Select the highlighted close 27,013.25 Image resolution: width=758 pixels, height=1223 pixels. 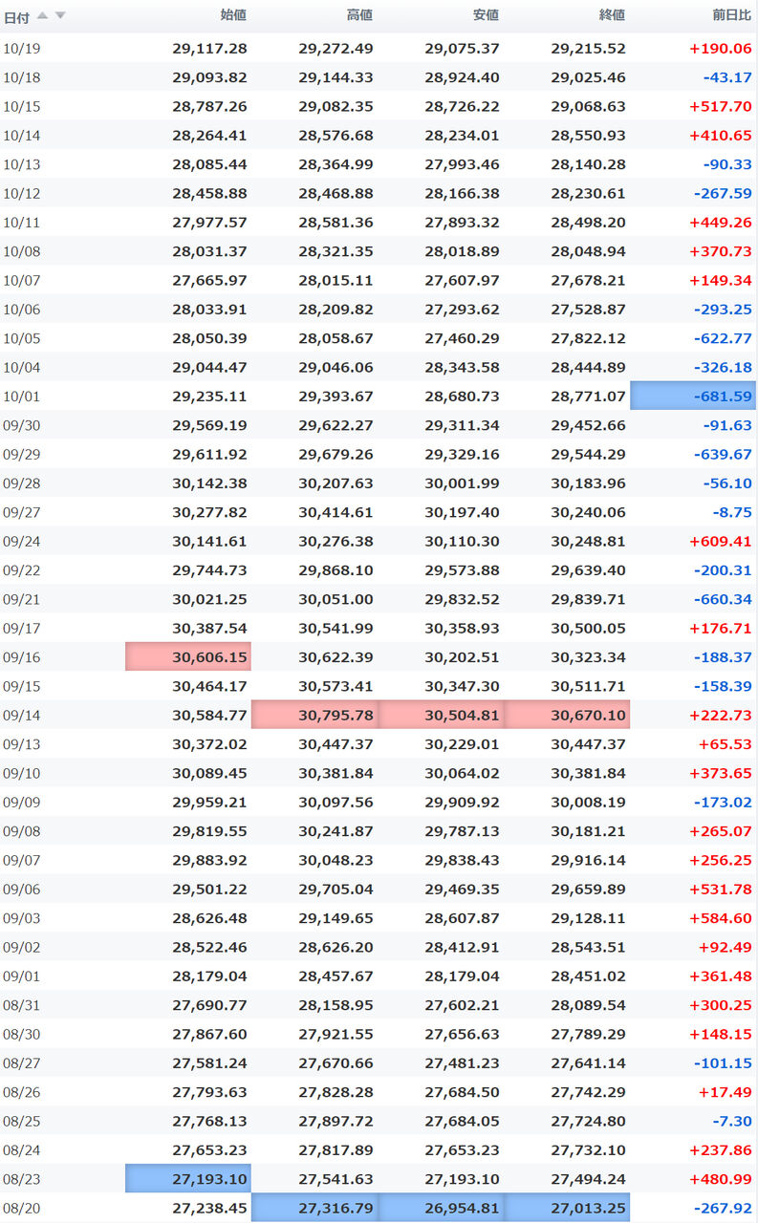point(567,1208)
